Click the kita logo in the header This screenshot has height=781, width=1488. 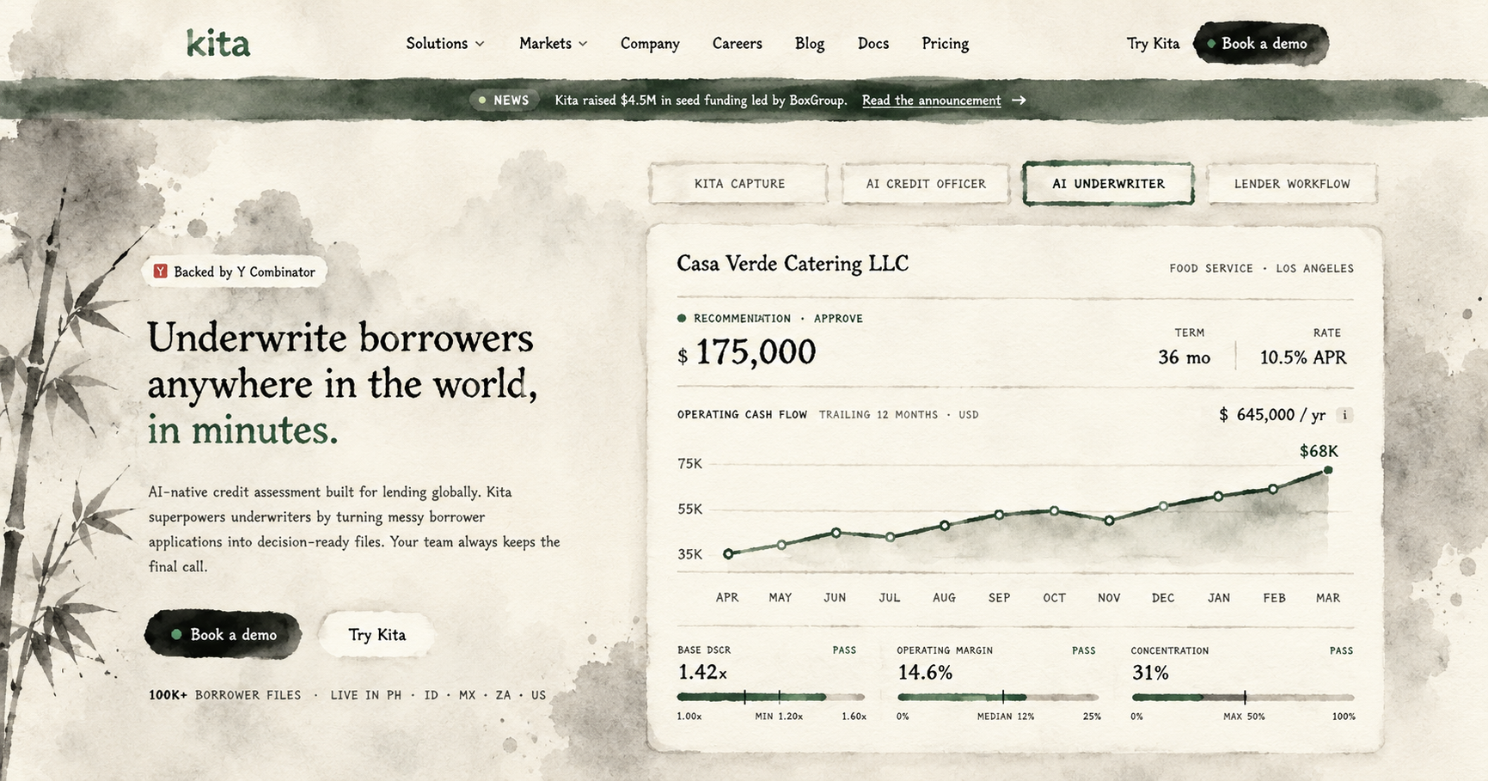tap(218, 43)
